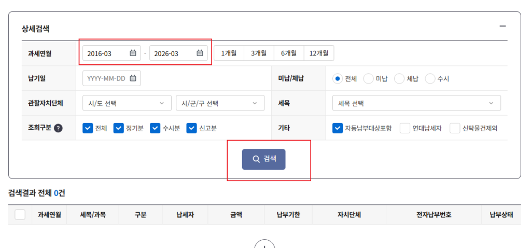The width and height of the screenshot is (531, 248).
Task: Open the 시/군/구 선택 dropdown
Action: point(220,103)
